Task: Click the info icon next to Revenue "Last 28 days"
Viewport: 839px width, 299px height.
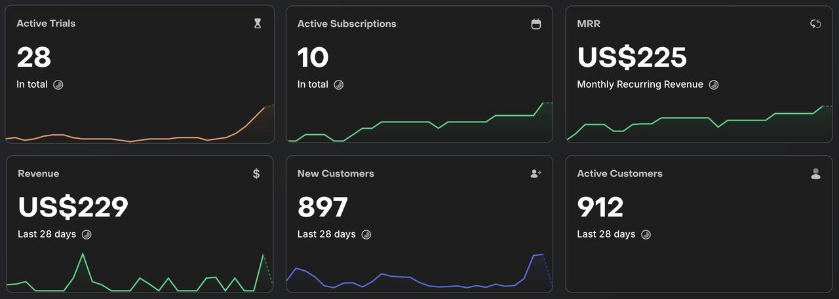Action: tap(87, 234)
